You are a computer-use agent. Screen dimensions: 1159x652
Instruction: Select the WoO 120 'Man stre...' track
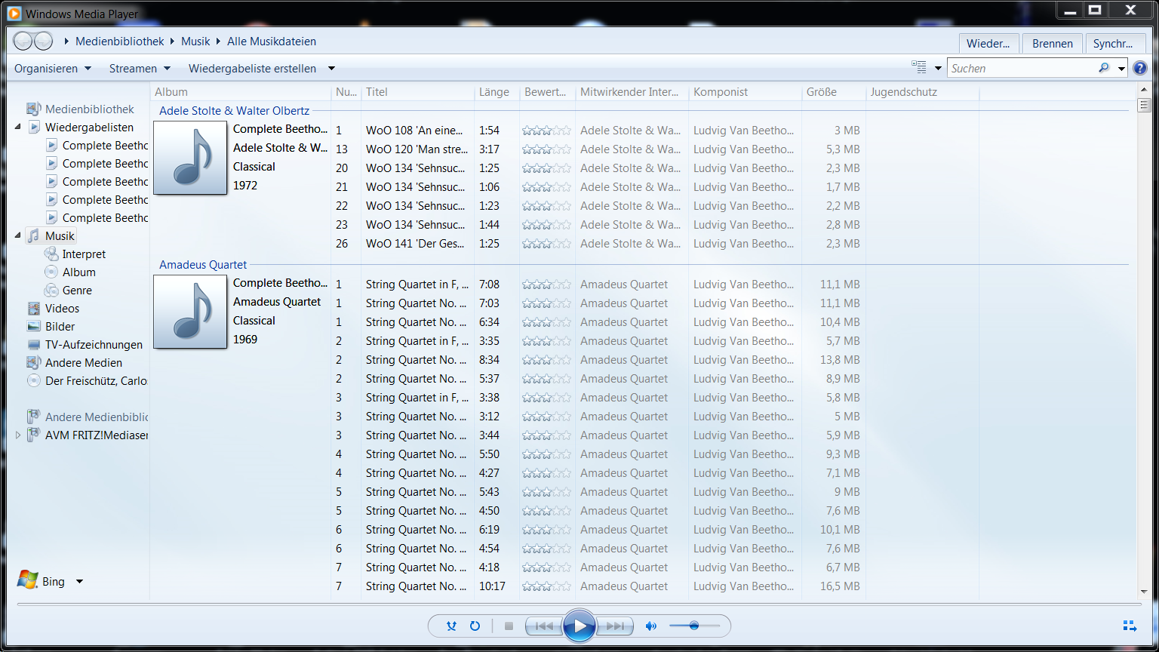click(416, 149)
